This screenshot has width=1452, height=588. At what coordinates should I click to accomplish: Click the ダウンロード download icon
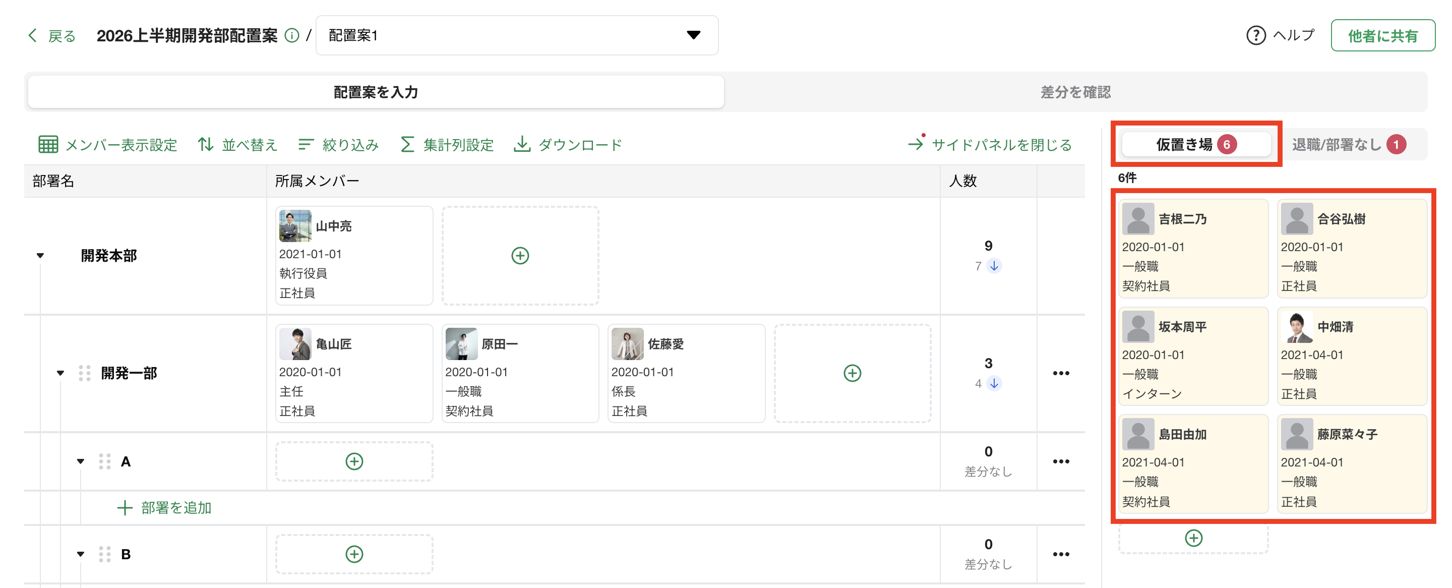point(522,144)
